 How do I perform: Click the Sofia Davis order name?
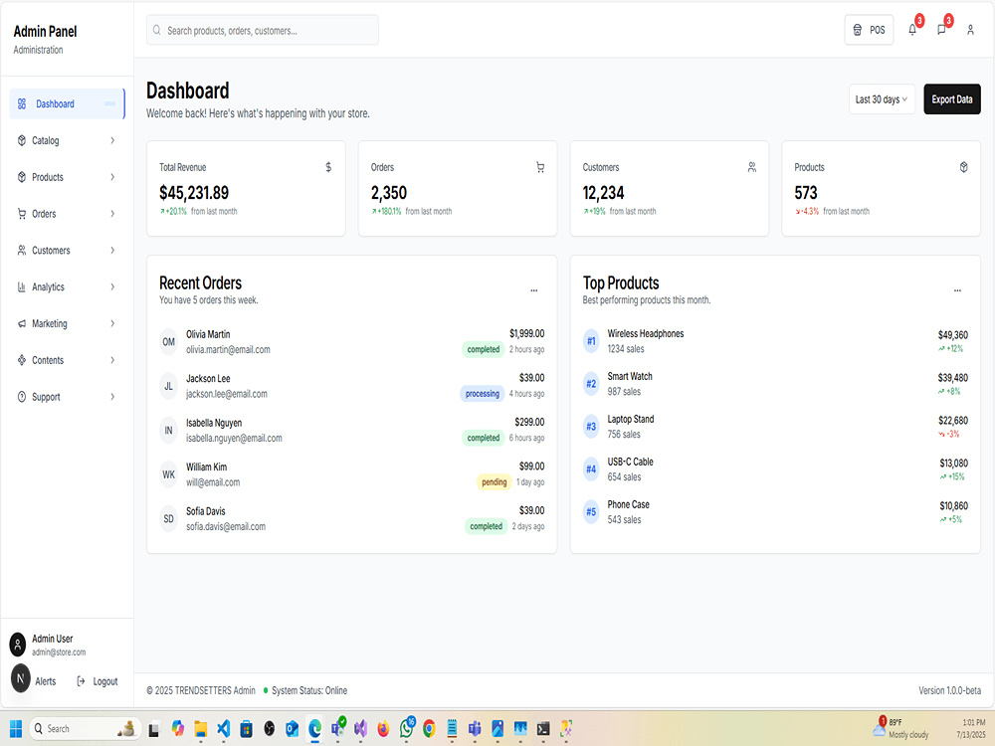pos(206,511)
